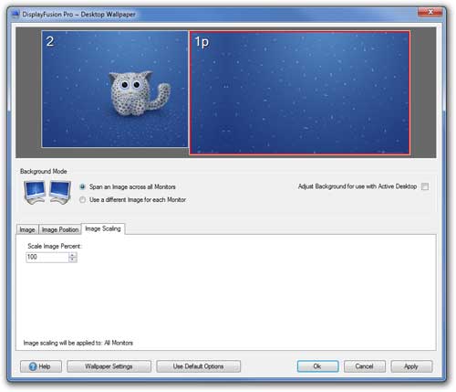Click the Help button with question icon
Screen dimensions: 456x392
pyautogui.click(x=41, y=366)
